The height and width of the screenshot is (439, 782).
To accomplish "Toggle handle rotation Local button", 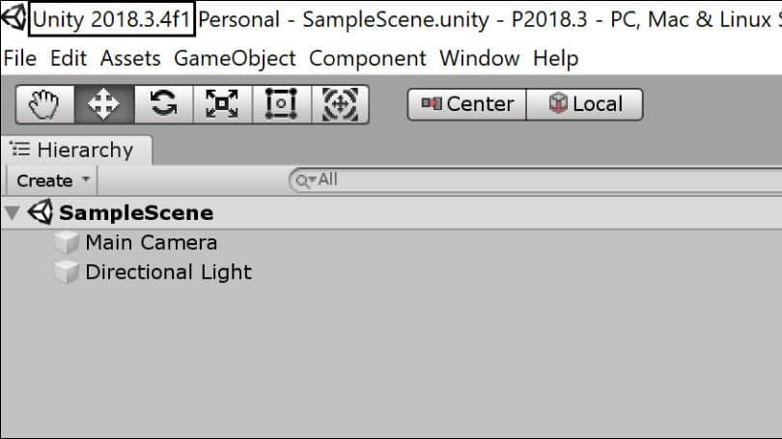I will point(584,104).
